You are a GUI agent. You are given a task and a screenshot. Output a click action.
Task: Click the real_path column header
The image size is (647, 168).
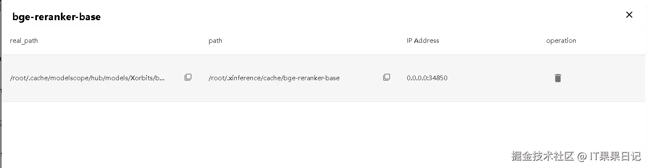[x=24, y=41]
